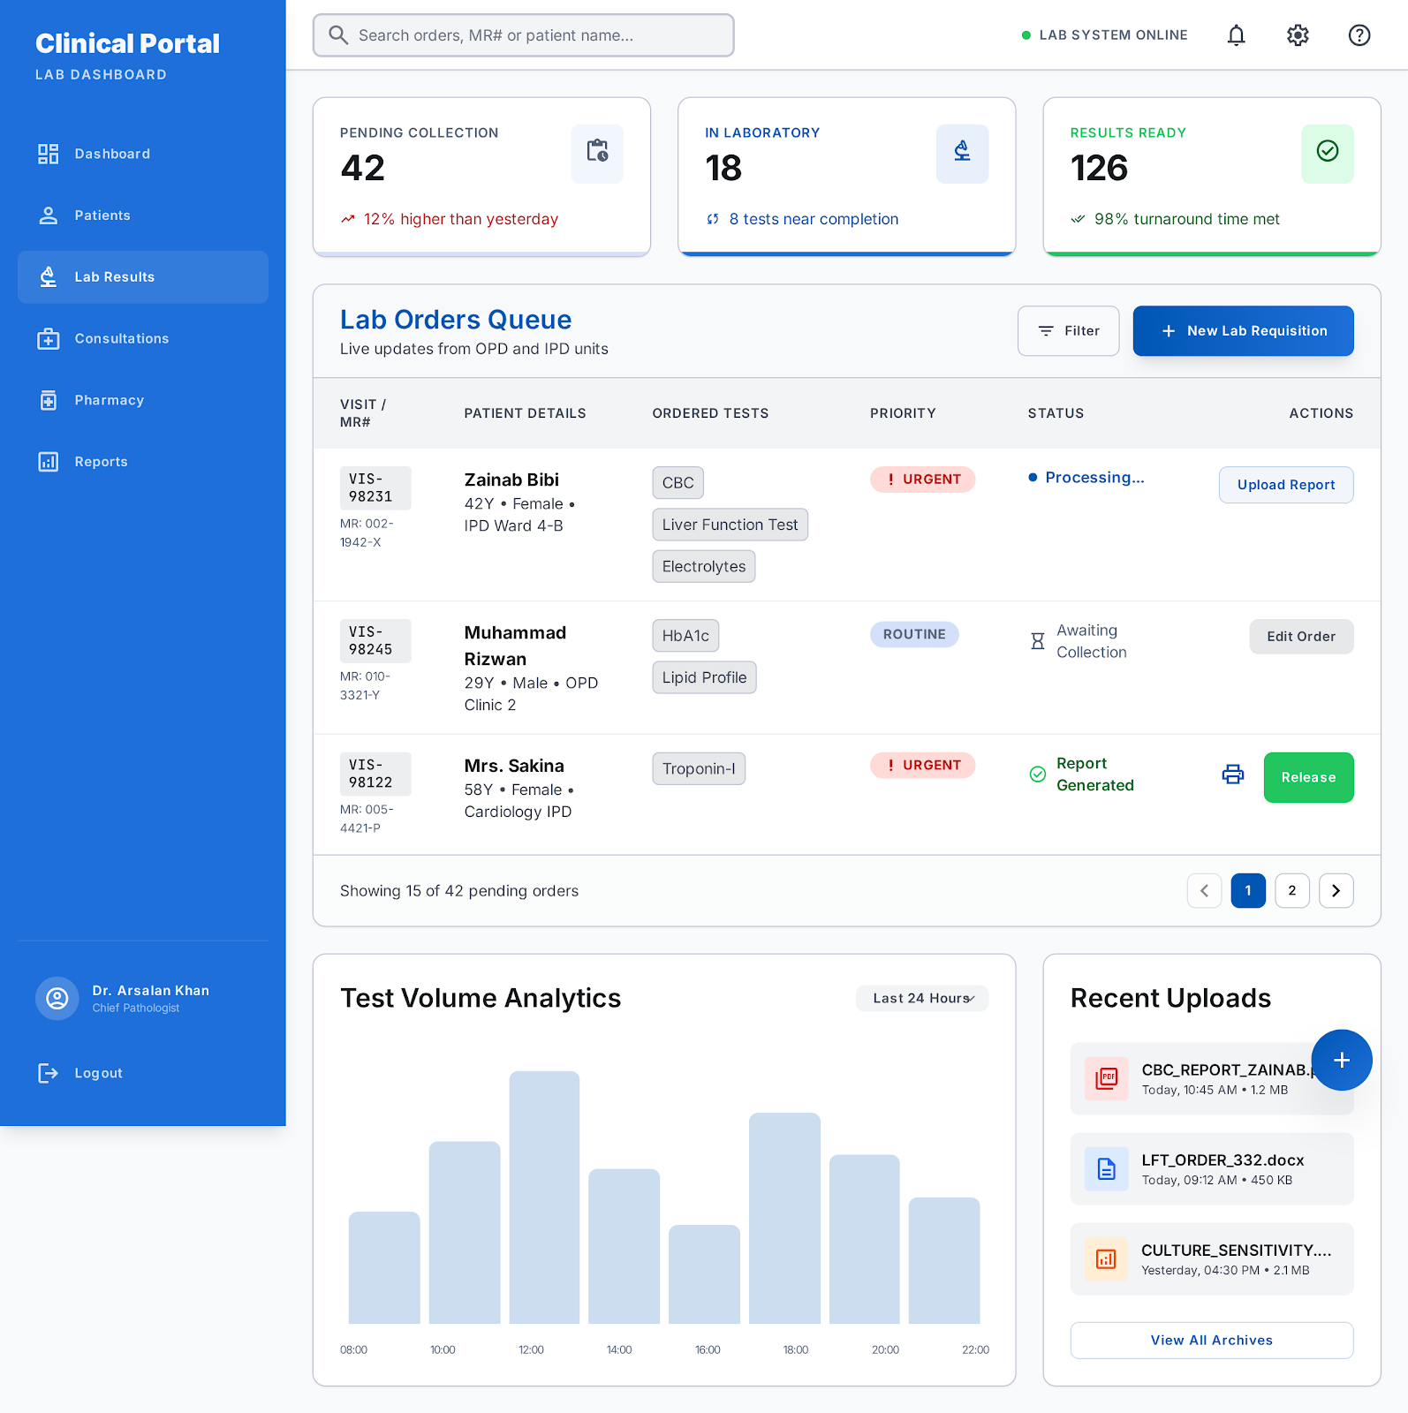Click the New Lab Requisition button
The width and height of the screenshot is (1408, 1413).
pos(1244,331)
